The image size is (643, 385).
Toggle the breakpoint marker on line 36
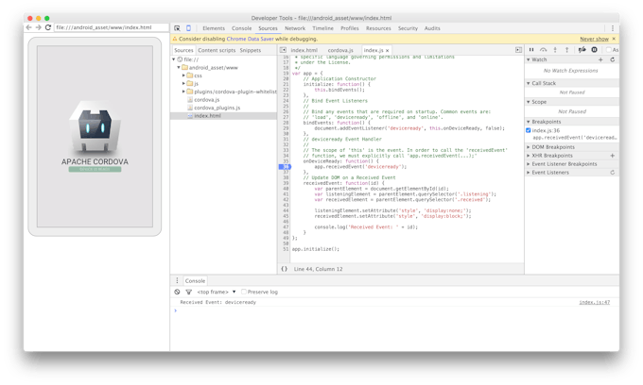point(285,166)
